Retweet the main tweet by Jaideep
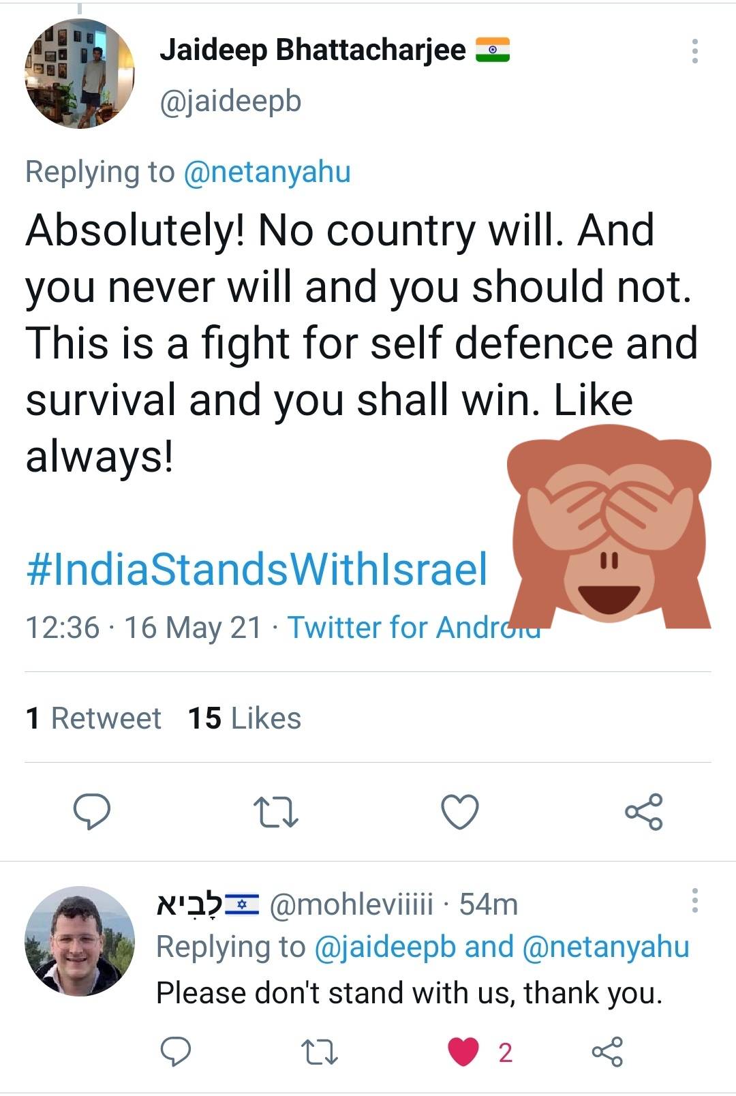Image resolution: width=736 pixels, height=1096 pixels. [275, 812]
